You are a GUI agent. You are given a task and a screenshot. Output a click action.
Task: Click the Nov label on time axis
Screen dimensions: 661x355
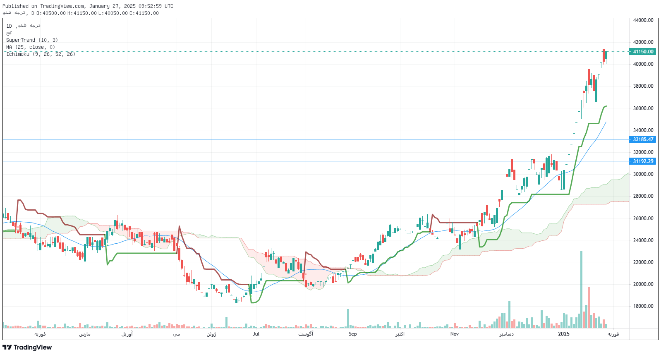[454, 334]
